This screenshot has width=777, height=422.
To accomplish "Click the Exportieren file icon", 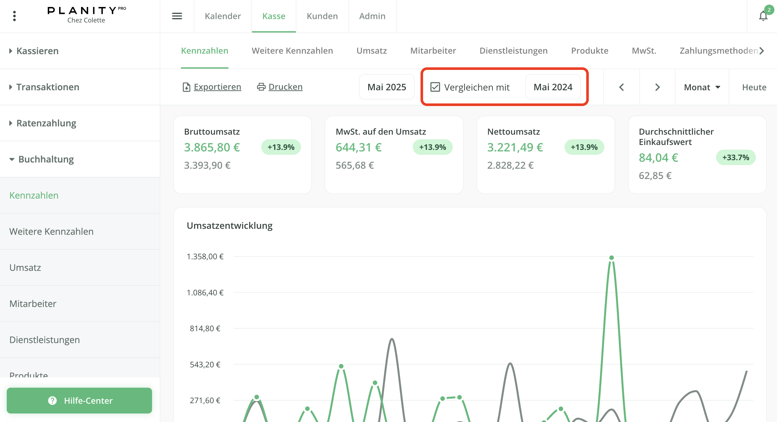I will [186, 87].
